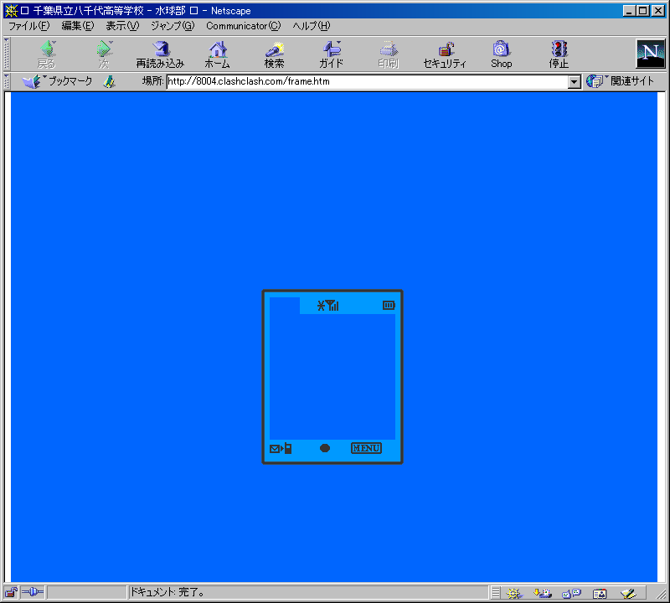The width and height of the screenshot is (670, 603).
Task: Minimize the Netscape window
Action: 628,11
